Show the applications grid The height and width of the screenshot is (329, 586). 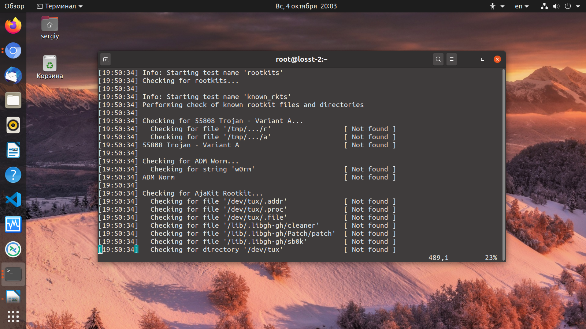coord(13,317)
